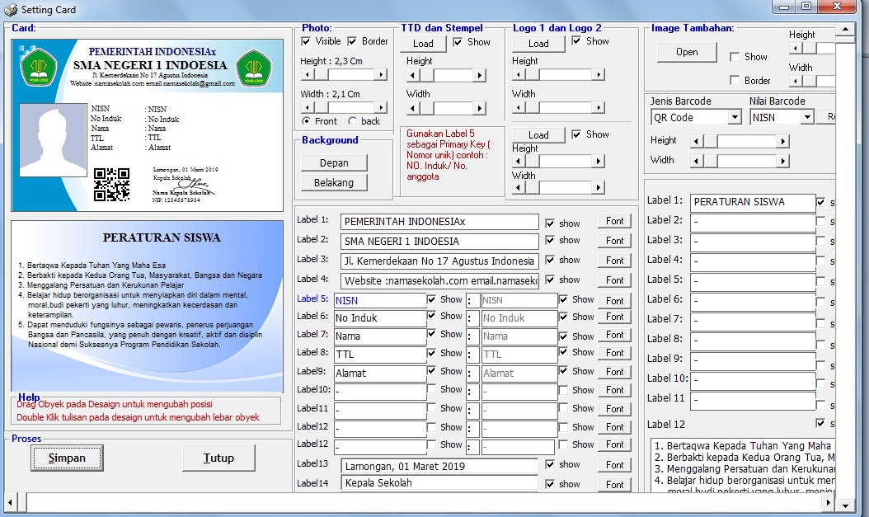Click the Open button for Image Tambahan
869x517 pixels.
pyautogui.click(x=688, y=52)
